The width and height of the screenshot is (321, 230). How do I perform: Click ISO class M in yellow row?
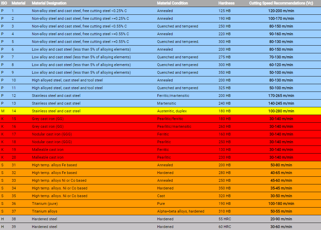(x=3, y=111)
